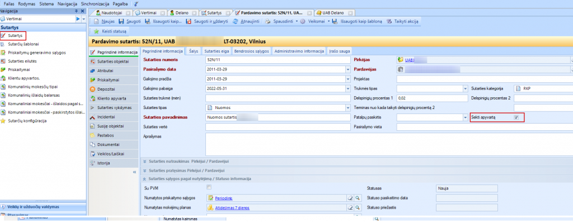The width and height of the screenshot is (573, 222).
Task: Switch to the Sutarties eiga tab
Action: (217, 51)
